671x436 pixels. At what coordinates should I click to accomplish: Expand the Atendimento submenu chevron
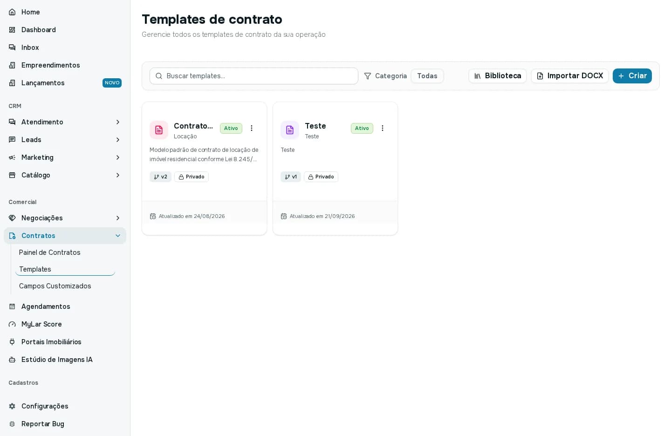[x=118, y=122]
